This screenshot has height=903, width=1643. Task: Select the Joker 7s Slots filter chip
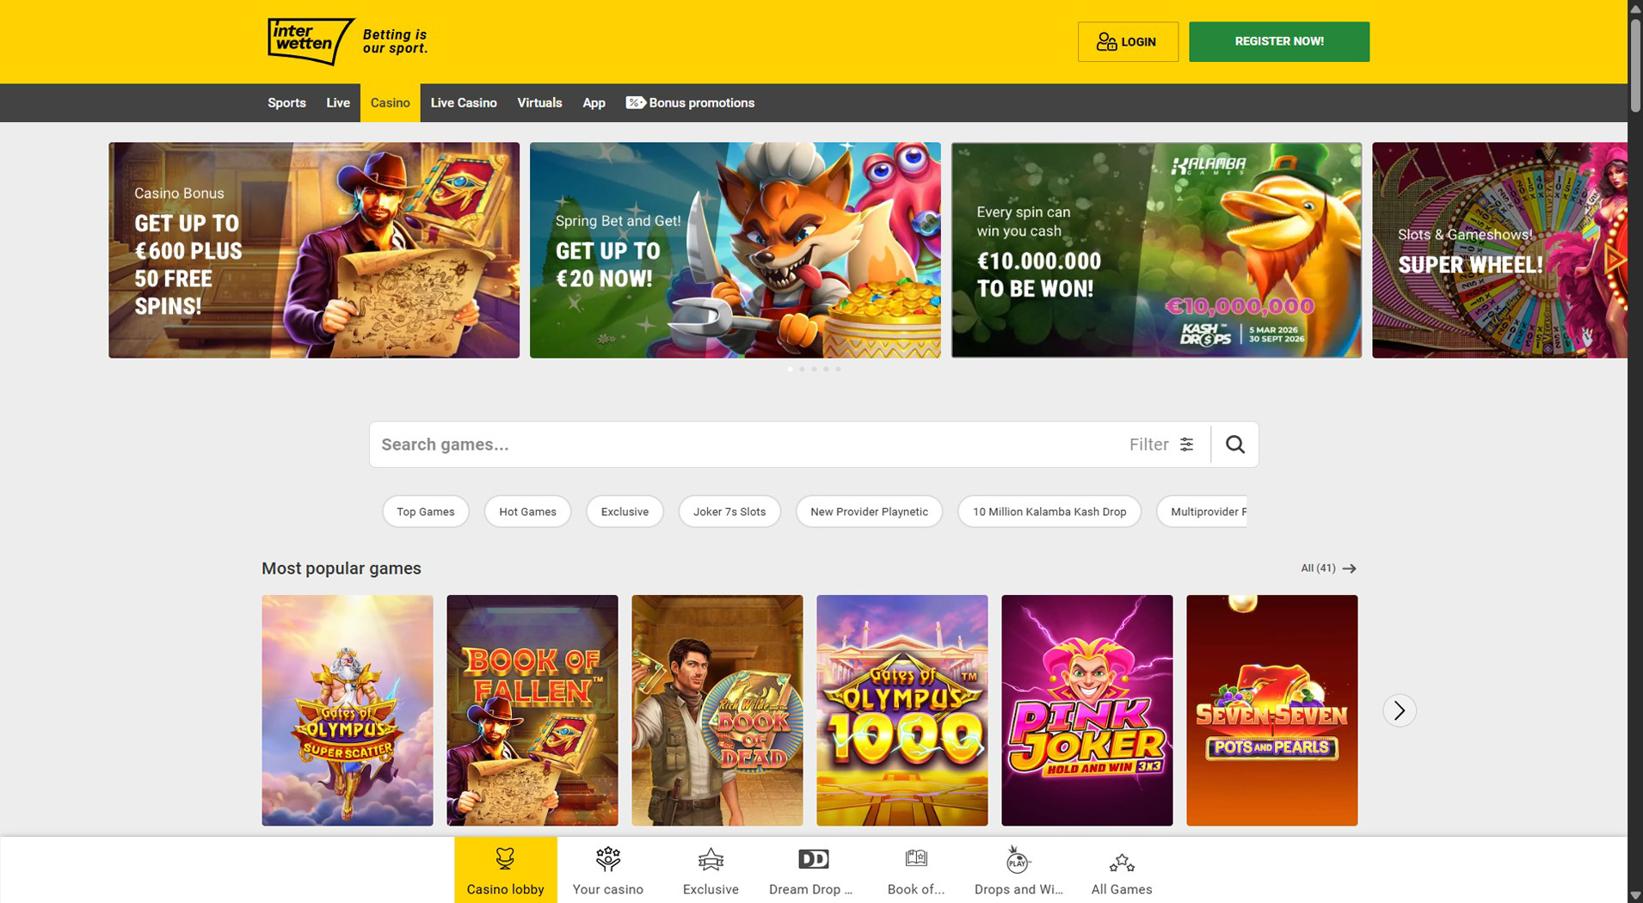pyautogui.click(x=729, y=511)
